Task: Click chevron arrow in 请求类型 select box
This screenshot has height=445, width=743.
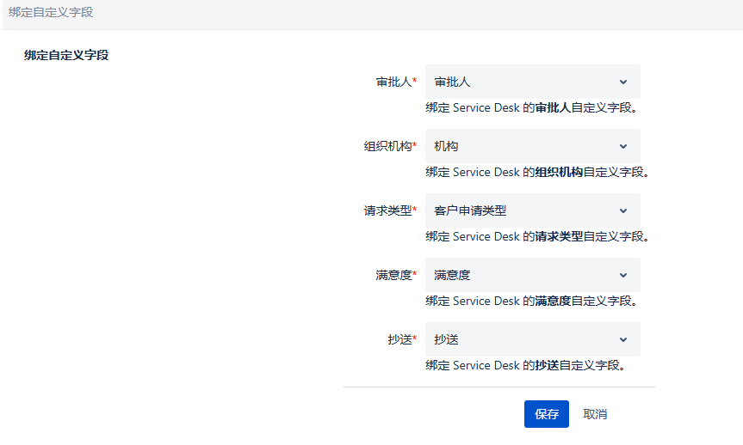Action: coord(623,211)
